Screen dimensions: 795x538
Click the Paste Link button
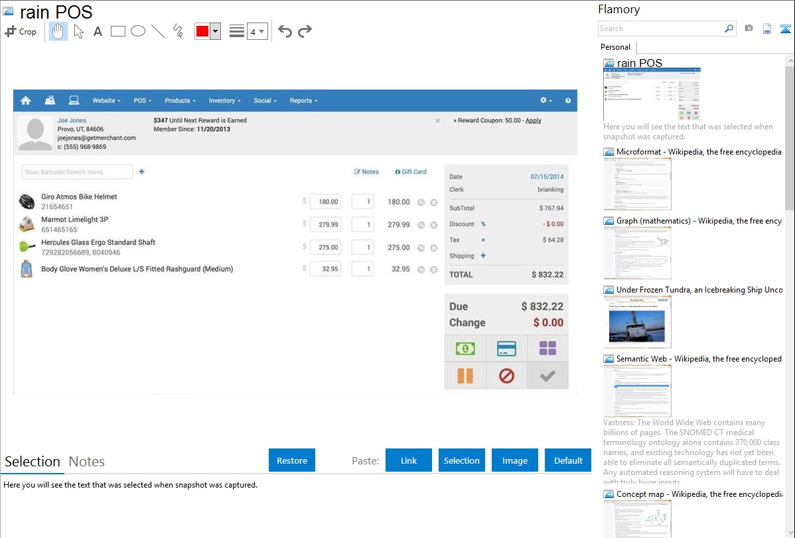409,460
